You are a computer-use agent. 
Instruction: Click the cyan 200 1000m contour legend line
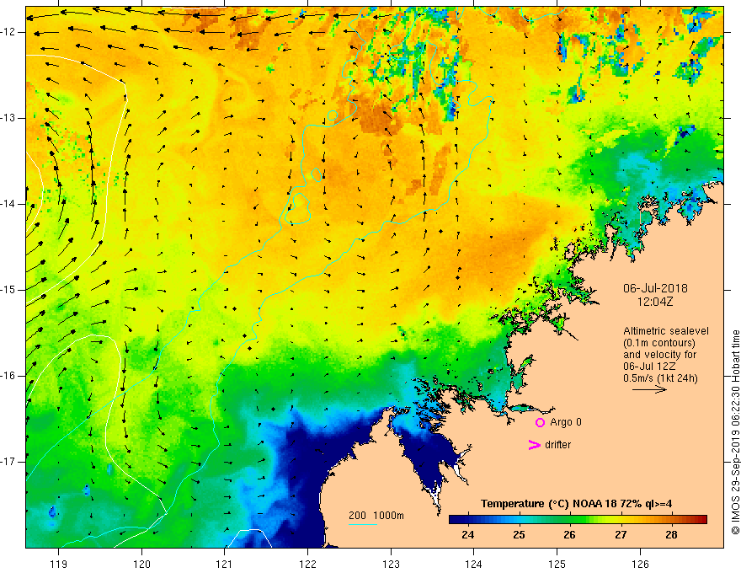click(363, 524)
